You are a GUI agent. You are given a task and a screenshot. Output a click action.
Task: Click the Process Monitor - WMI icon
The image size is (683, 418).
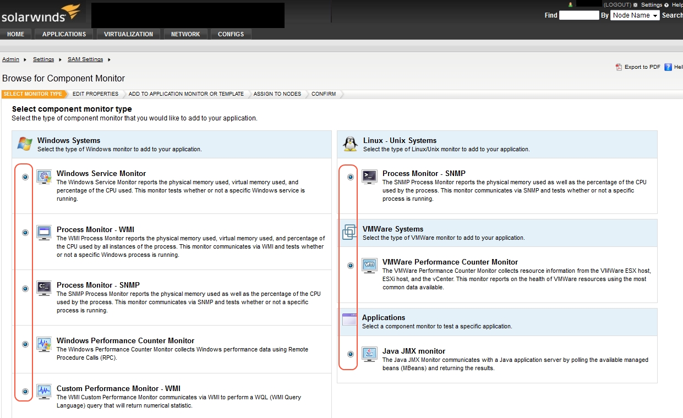point(44,233)
